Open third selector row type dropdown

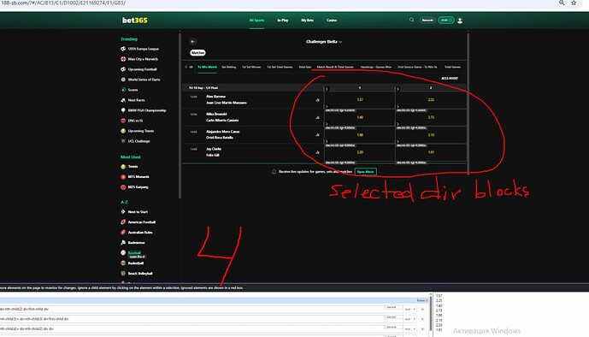[x=409, y=328]
